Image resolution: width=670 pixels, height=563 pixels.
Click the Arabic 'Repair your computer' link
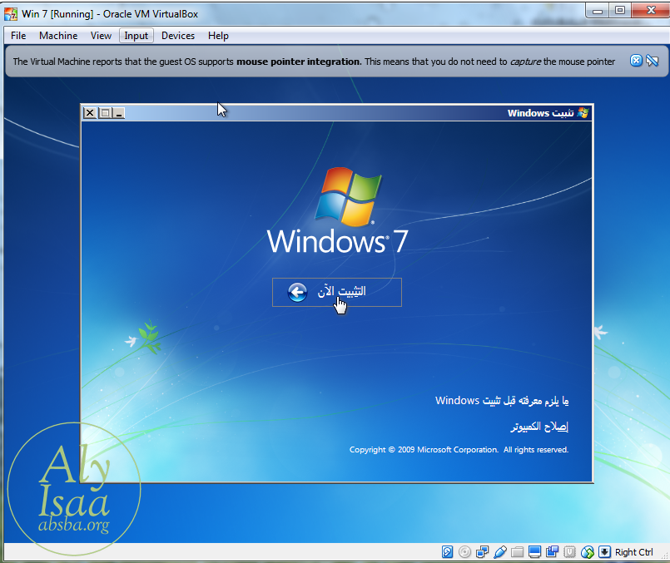(539, 427)
